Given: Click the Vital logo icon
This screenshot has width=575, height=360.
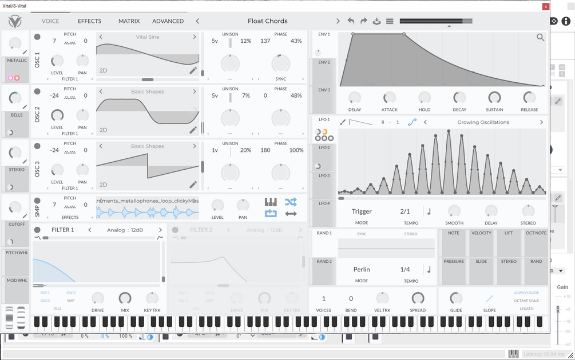Looking at the screenshot, I should click(x=15, y=21).
